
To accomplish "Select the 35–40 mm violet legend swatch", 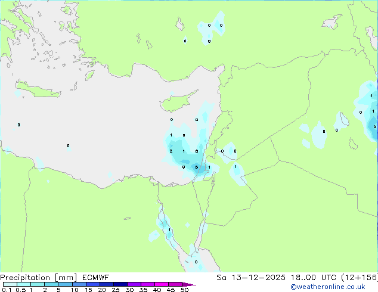I will [147, 284].
